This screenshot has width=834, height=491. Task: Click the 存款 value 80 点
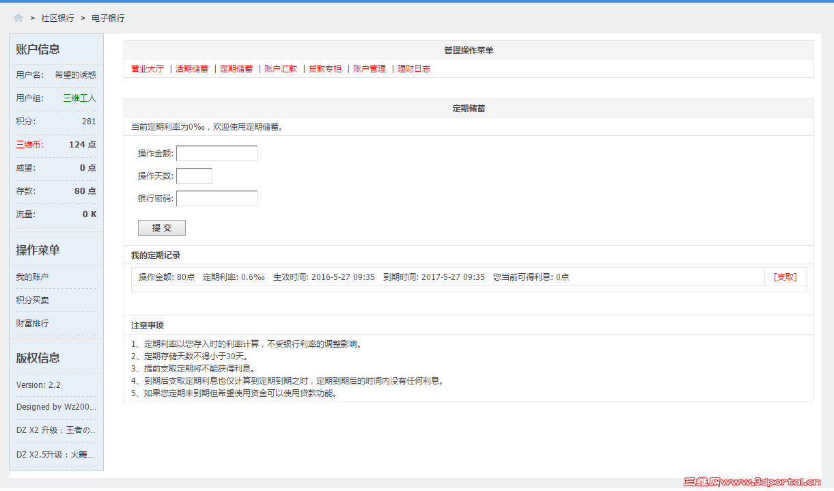tap(85, 191)
